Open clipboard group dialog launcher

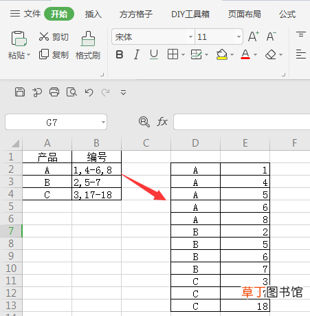(102, 74)
